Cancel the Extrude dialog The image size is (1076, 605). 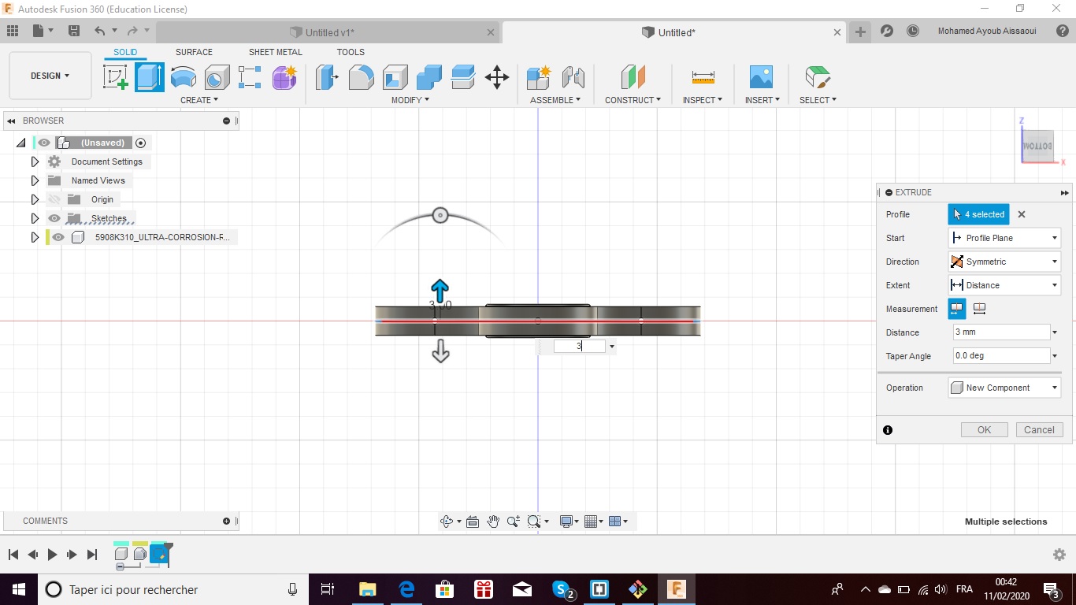1039,429
